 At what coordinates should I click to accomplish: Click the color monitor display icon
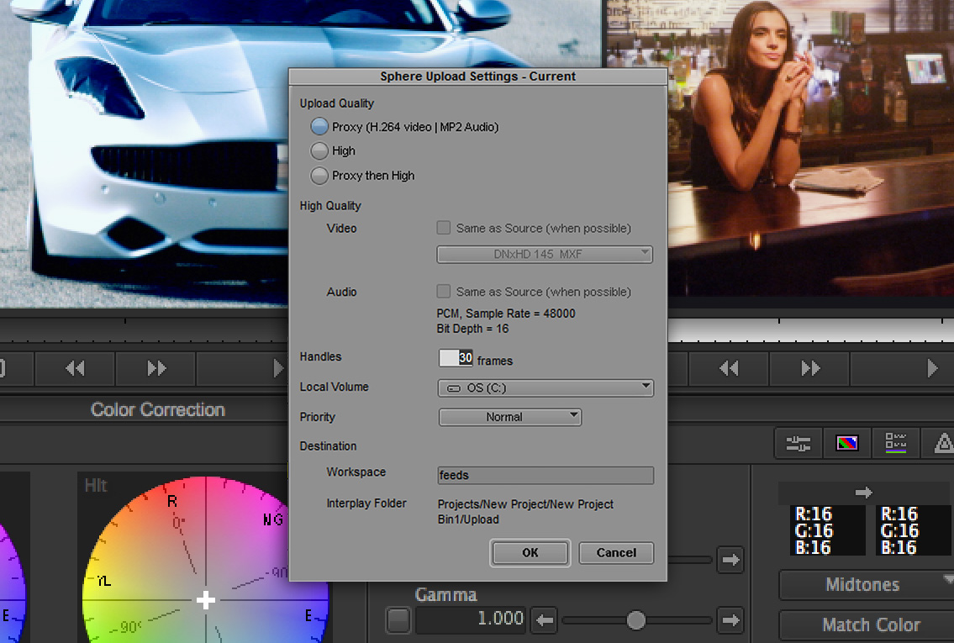(x=847, y=443)
